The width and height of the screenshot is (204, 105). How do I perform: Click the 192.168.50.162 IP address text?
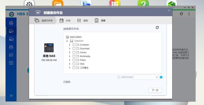(x=49, y=60)
